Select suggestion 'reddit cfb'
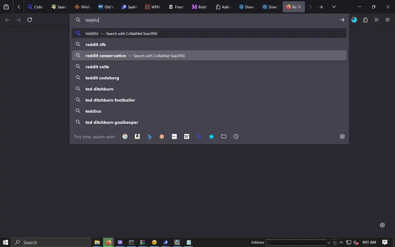395x247 pixels. pyautogui.click(x=209, y=44)
